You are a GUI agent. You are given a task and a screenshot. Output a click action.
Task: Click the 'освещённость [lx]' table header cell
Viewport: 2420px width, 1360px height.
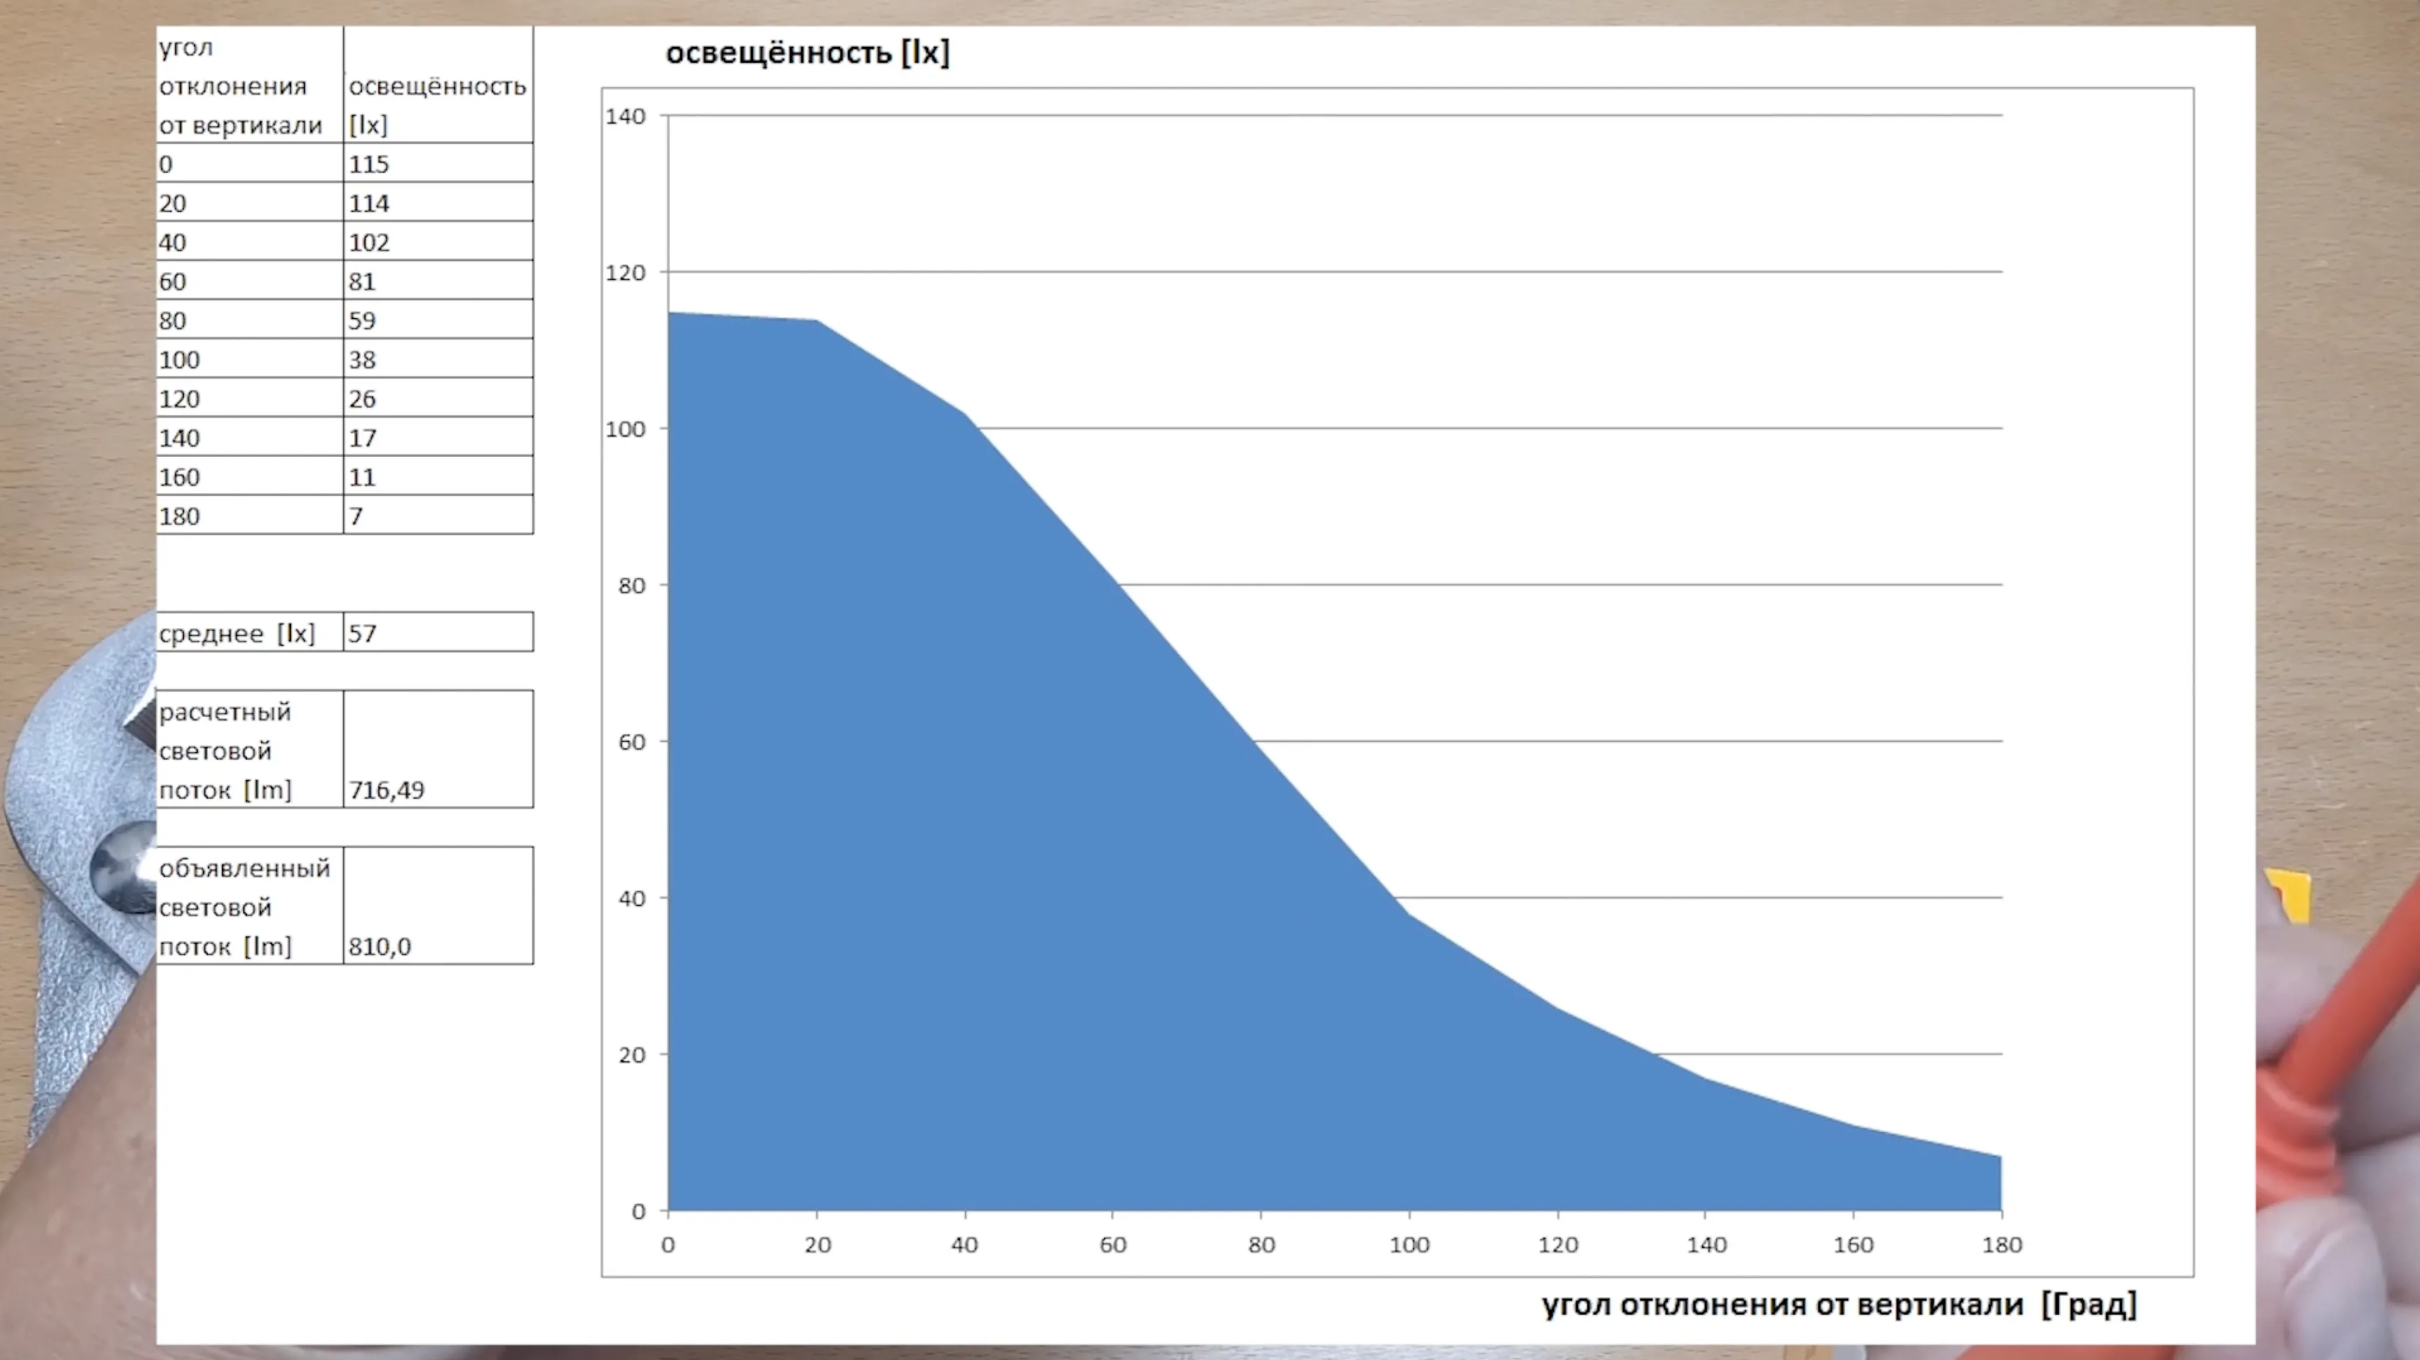pos(437,86)
